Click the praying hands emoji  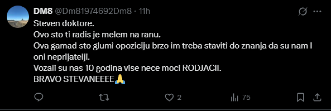120,80
